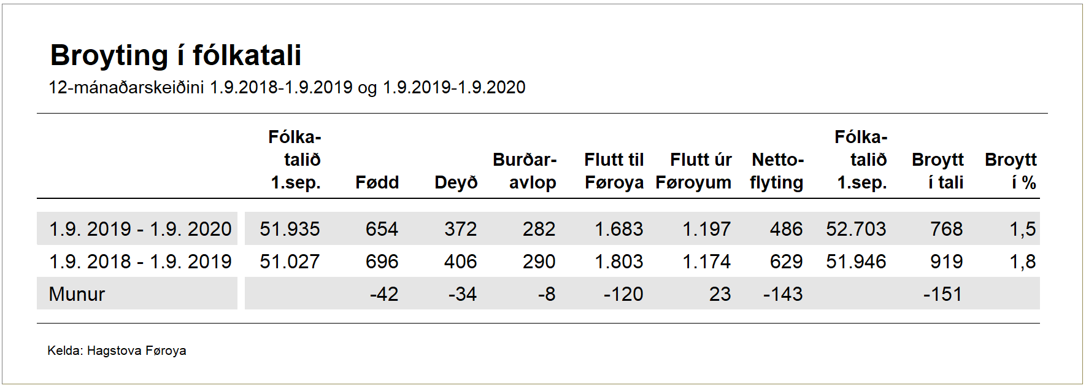Screen dimensions: 1086x388
Task: Select the births value 696
Action: point(382,262)
